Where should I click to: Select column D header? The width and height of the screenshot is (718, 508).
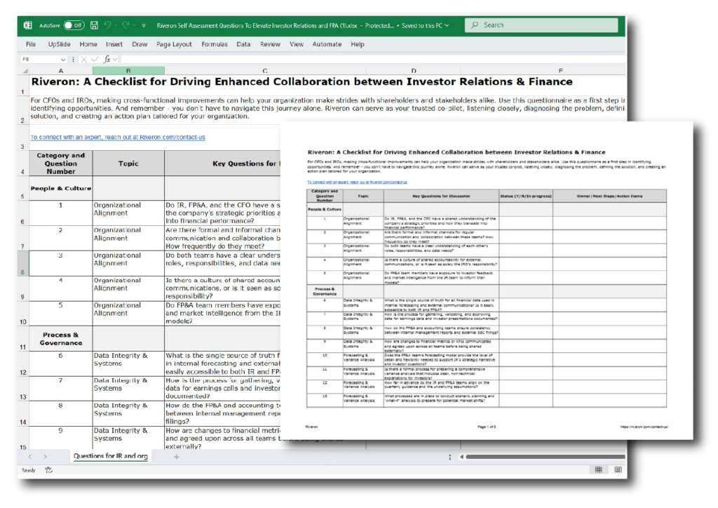point(414,71)
